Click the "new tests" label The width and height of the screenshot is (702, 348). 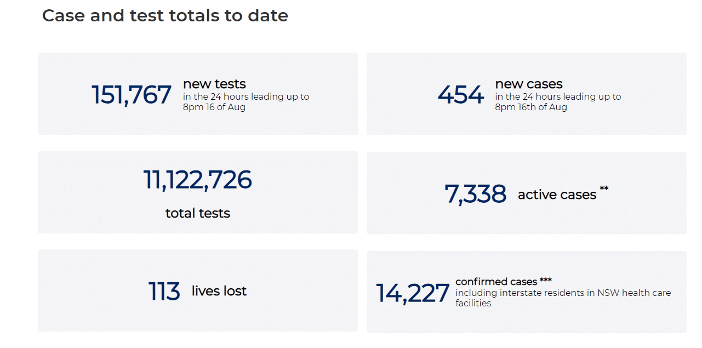[x=214, y=84]
